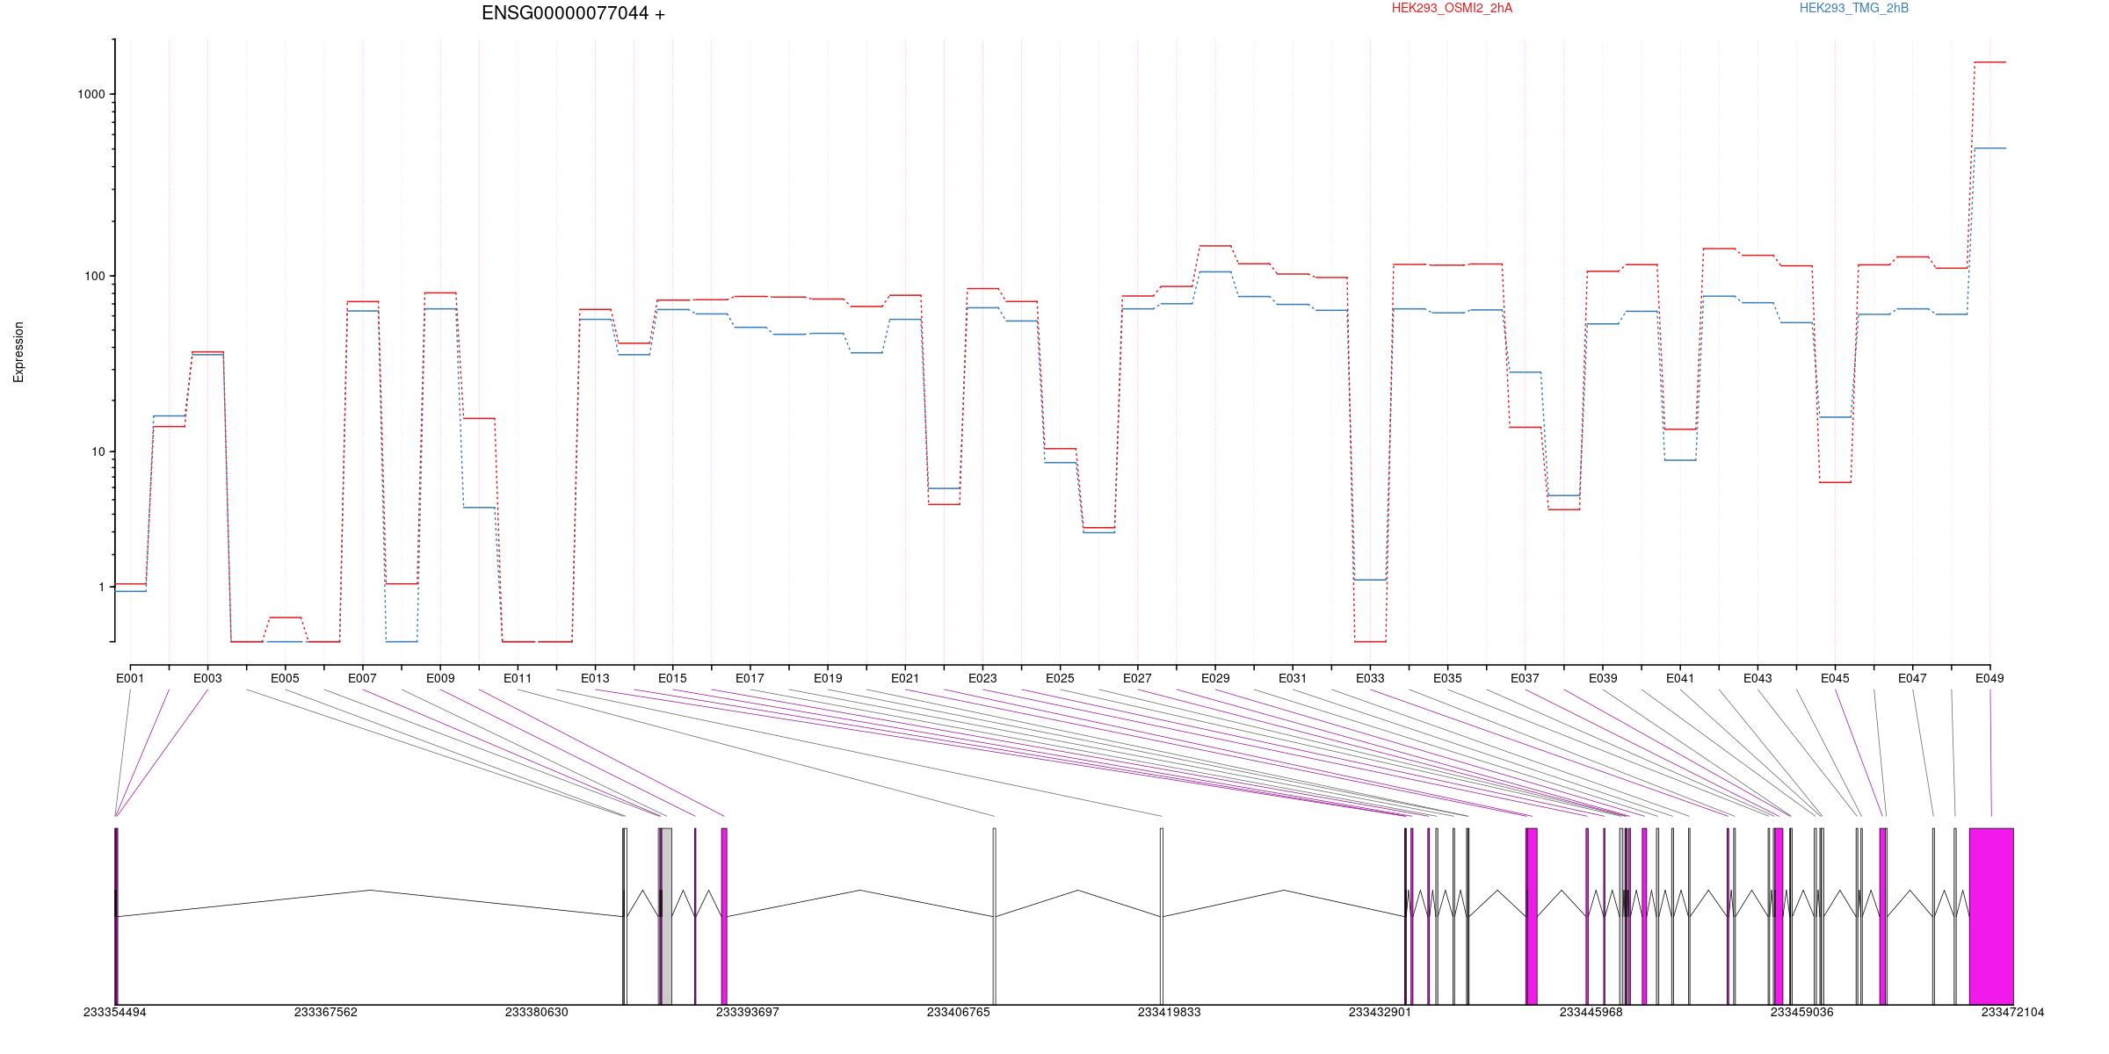Image resolution: width=2109 pixels, height=1054 pixels.
Task: Select exon label E045
Action: [x=1835, y=678]
